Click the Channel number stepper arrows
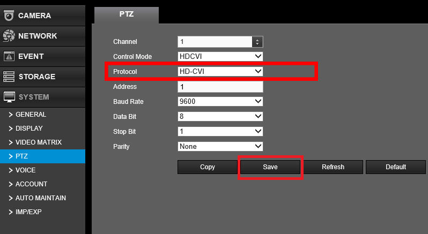 pos(257,42)
